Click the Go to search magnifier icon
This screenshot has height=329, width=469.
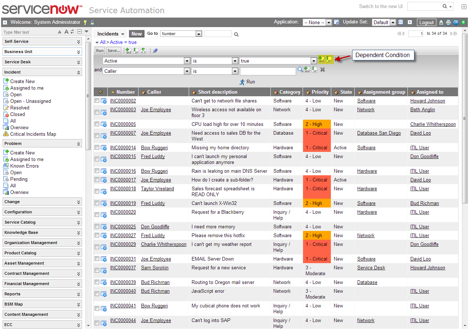[236, 34]
